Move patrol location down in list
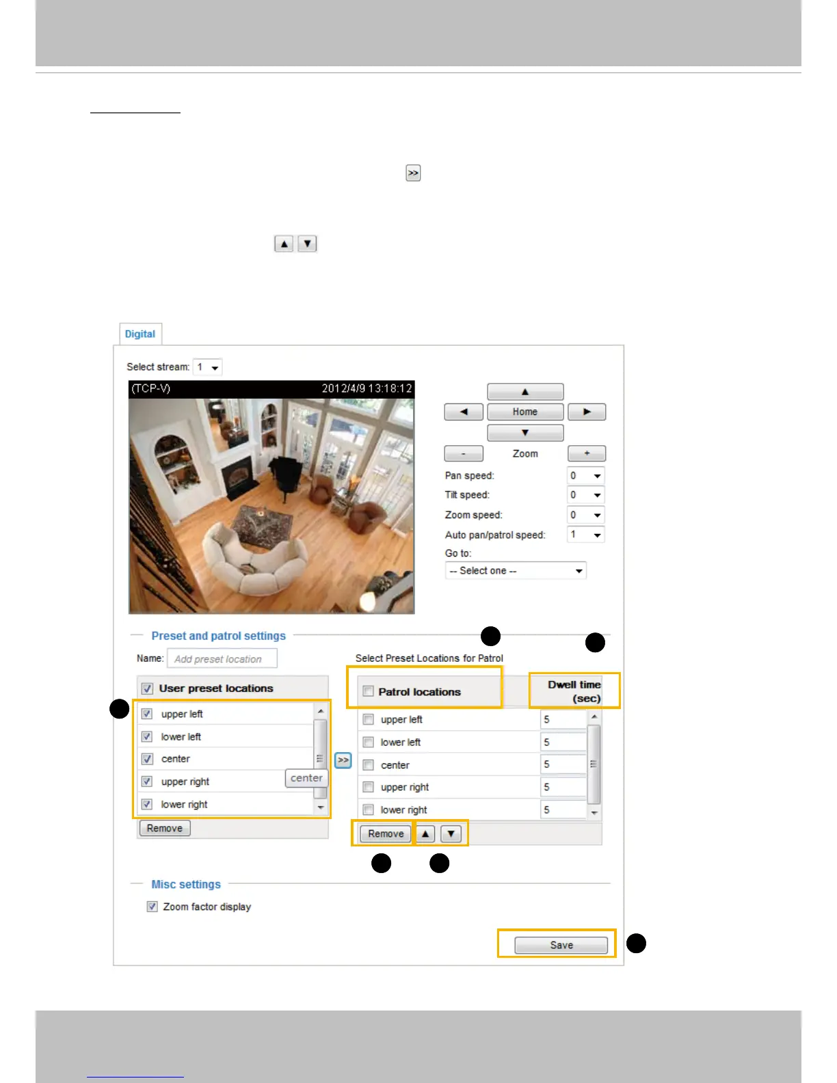This screenshot has height=1083, width=837. coord(451,834)
